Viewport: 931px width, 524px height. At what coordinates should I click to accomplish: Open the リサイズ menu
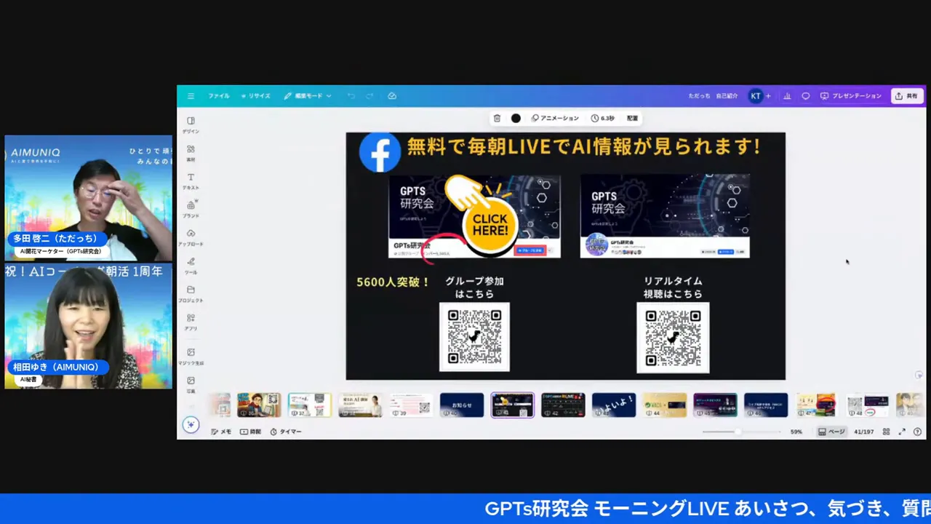click(x=256, y=96)
